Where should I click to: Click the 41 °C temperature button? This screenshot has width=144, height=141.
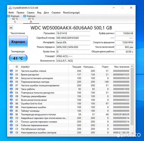(x=18, y=58)
